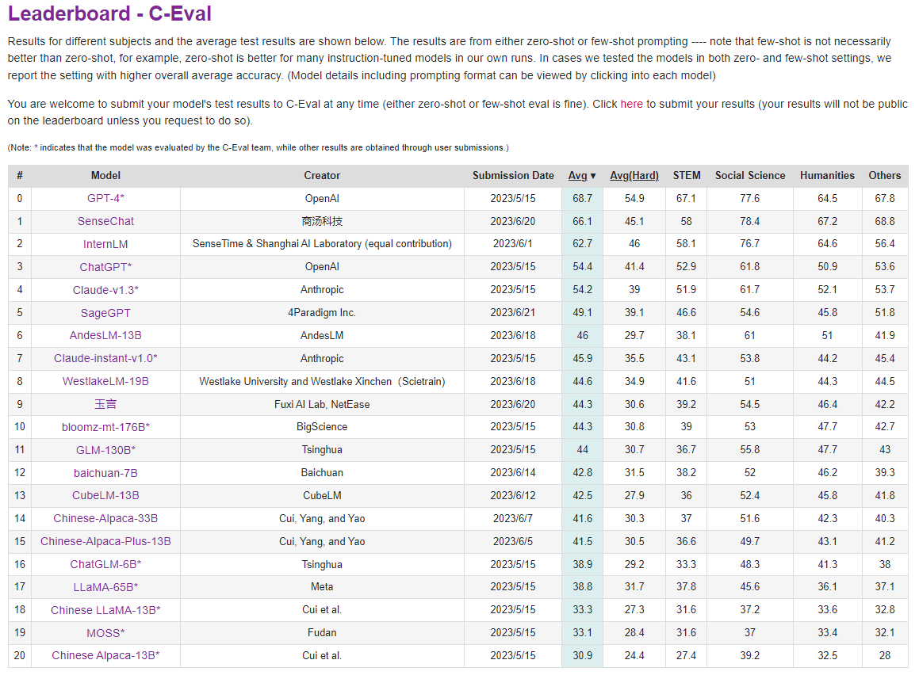Click the Chinese-Alpaca-Plus-13B link
The image size is (919, 679).
[x=105, y=542]
